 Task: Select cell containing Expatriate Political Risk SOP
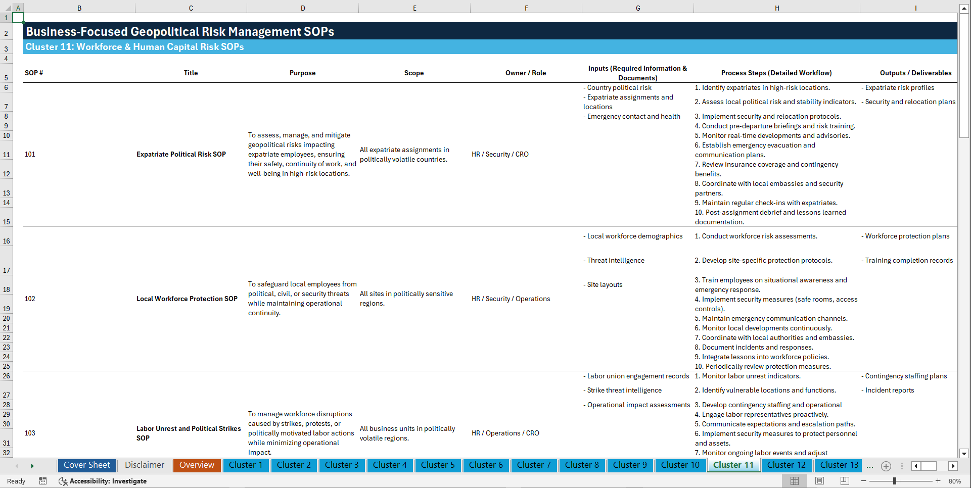(191, 154)
